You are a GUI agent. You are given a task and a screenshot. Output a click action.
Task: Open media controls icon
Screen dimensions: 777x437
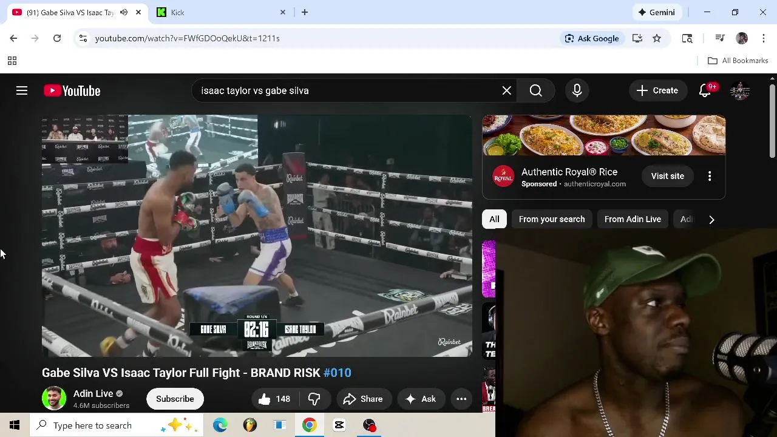pyautogui.click(x=720, y=38)
